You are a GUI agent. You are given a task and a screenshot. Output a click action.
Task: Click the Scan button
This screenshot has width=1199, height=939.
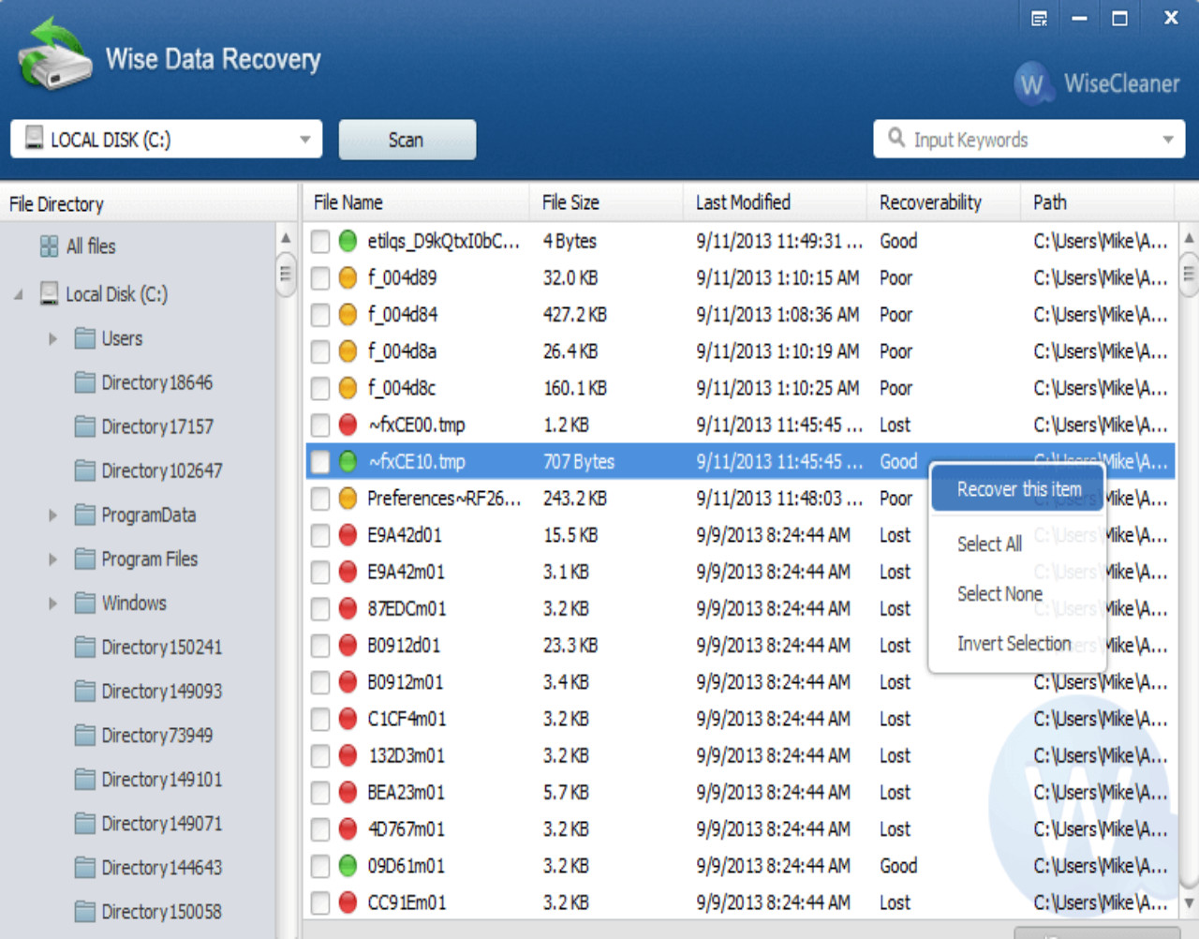407,140
